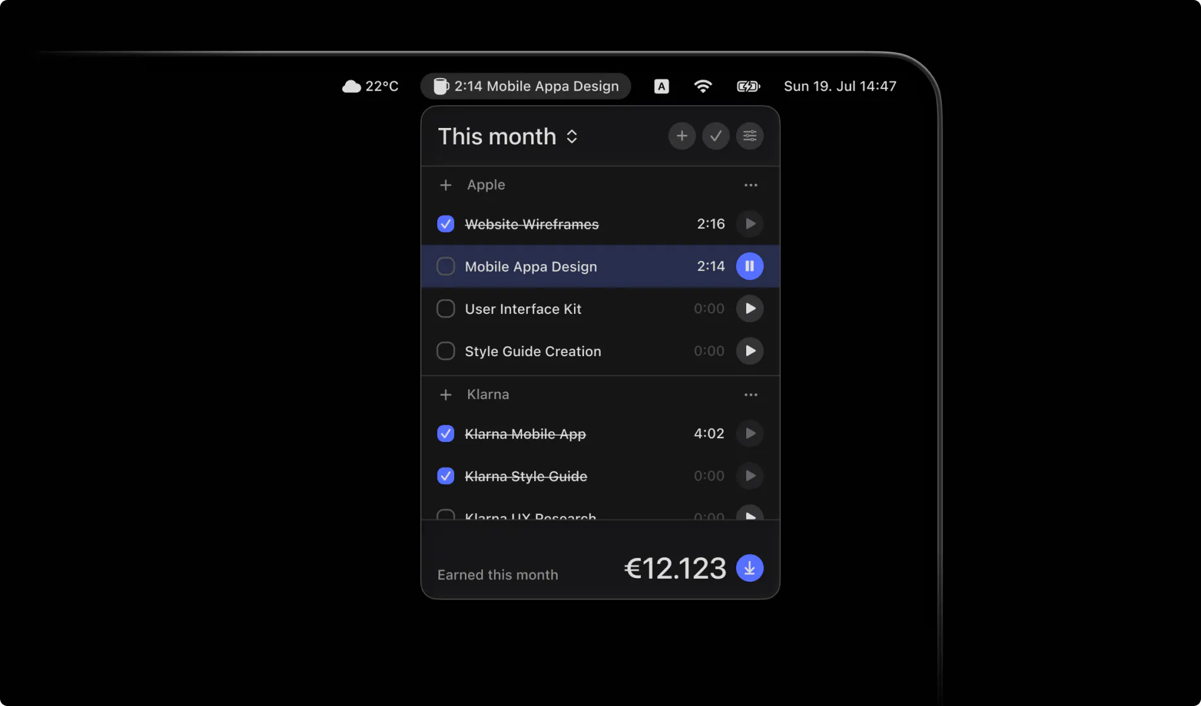Check the Mobile Appa Design task
The image size is (1201, 706).
coord(446,266)
